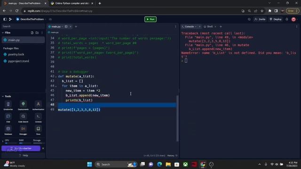The height and width of the screenshot is (169, 301).
Task: Open Files section more options menu
Action: pos(42,33)
